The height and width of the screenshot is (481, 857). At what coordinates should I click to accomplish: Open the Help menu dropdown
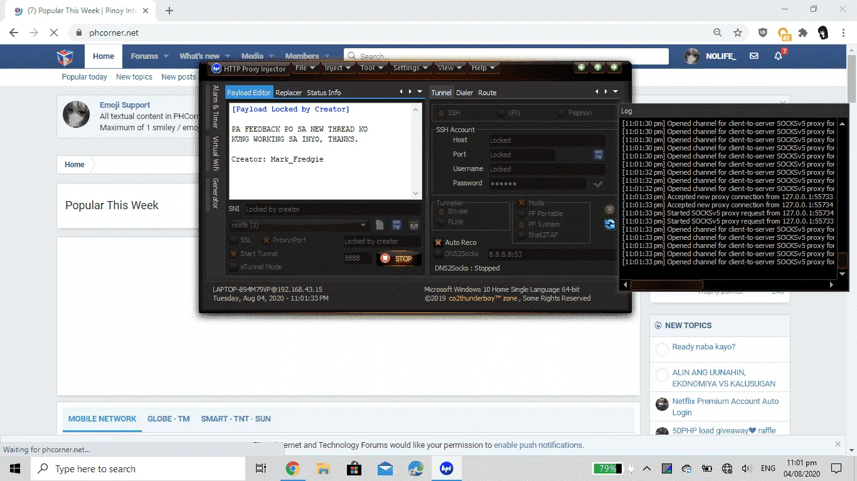coord(483,68)
